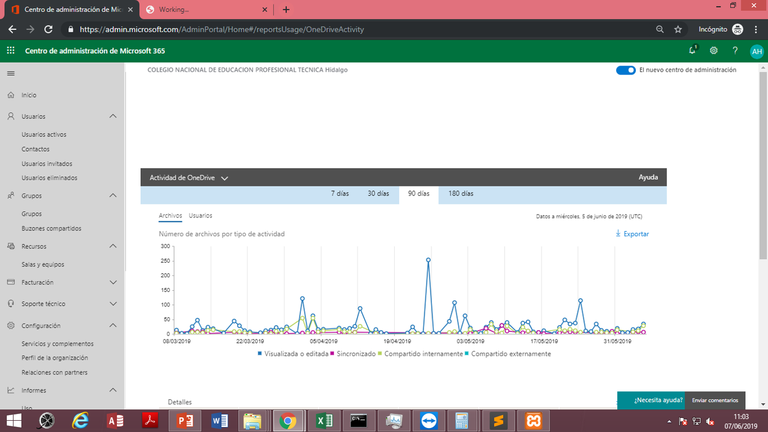Select the 180 días period tab
The image size is (768, 432).
461,194
